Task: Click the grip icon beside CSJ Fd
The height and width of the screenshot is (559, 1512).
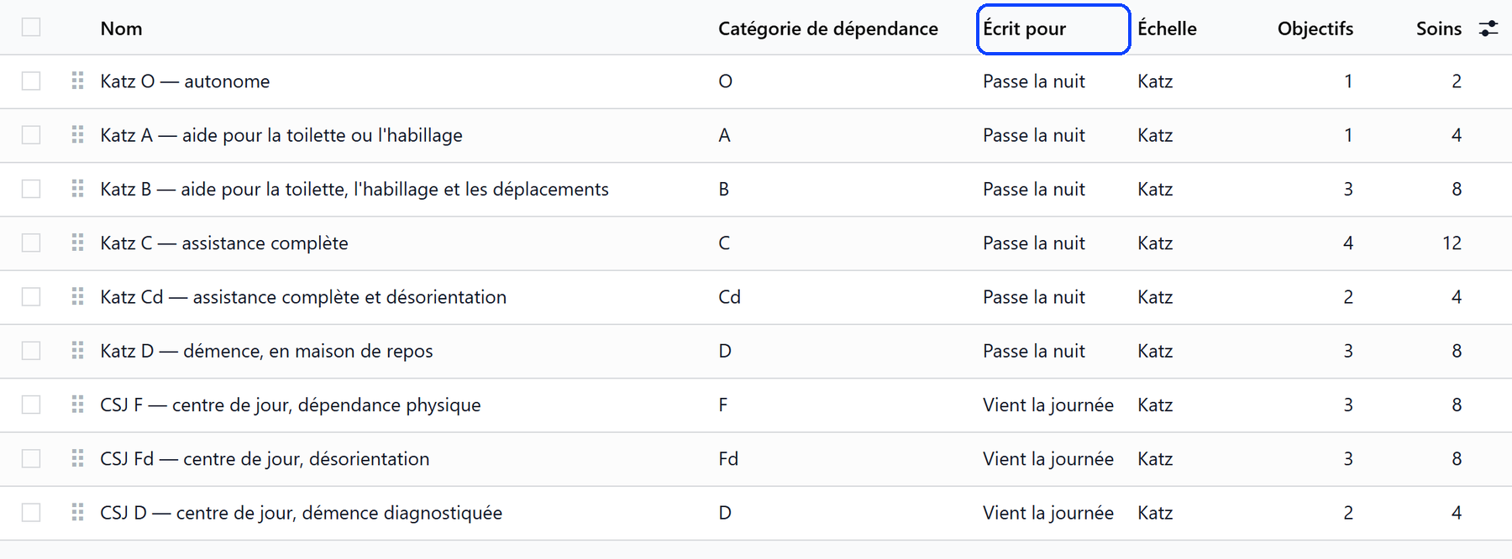Action: (x=77, y=458)
